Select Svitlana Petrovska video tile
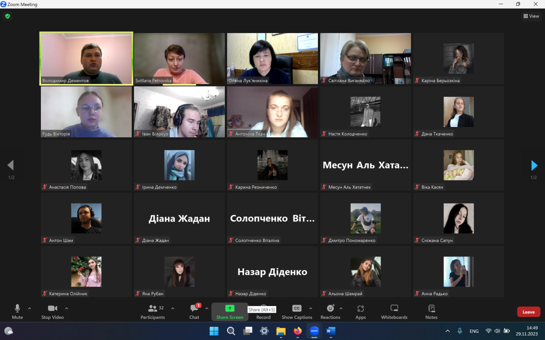 pos(179,58)
